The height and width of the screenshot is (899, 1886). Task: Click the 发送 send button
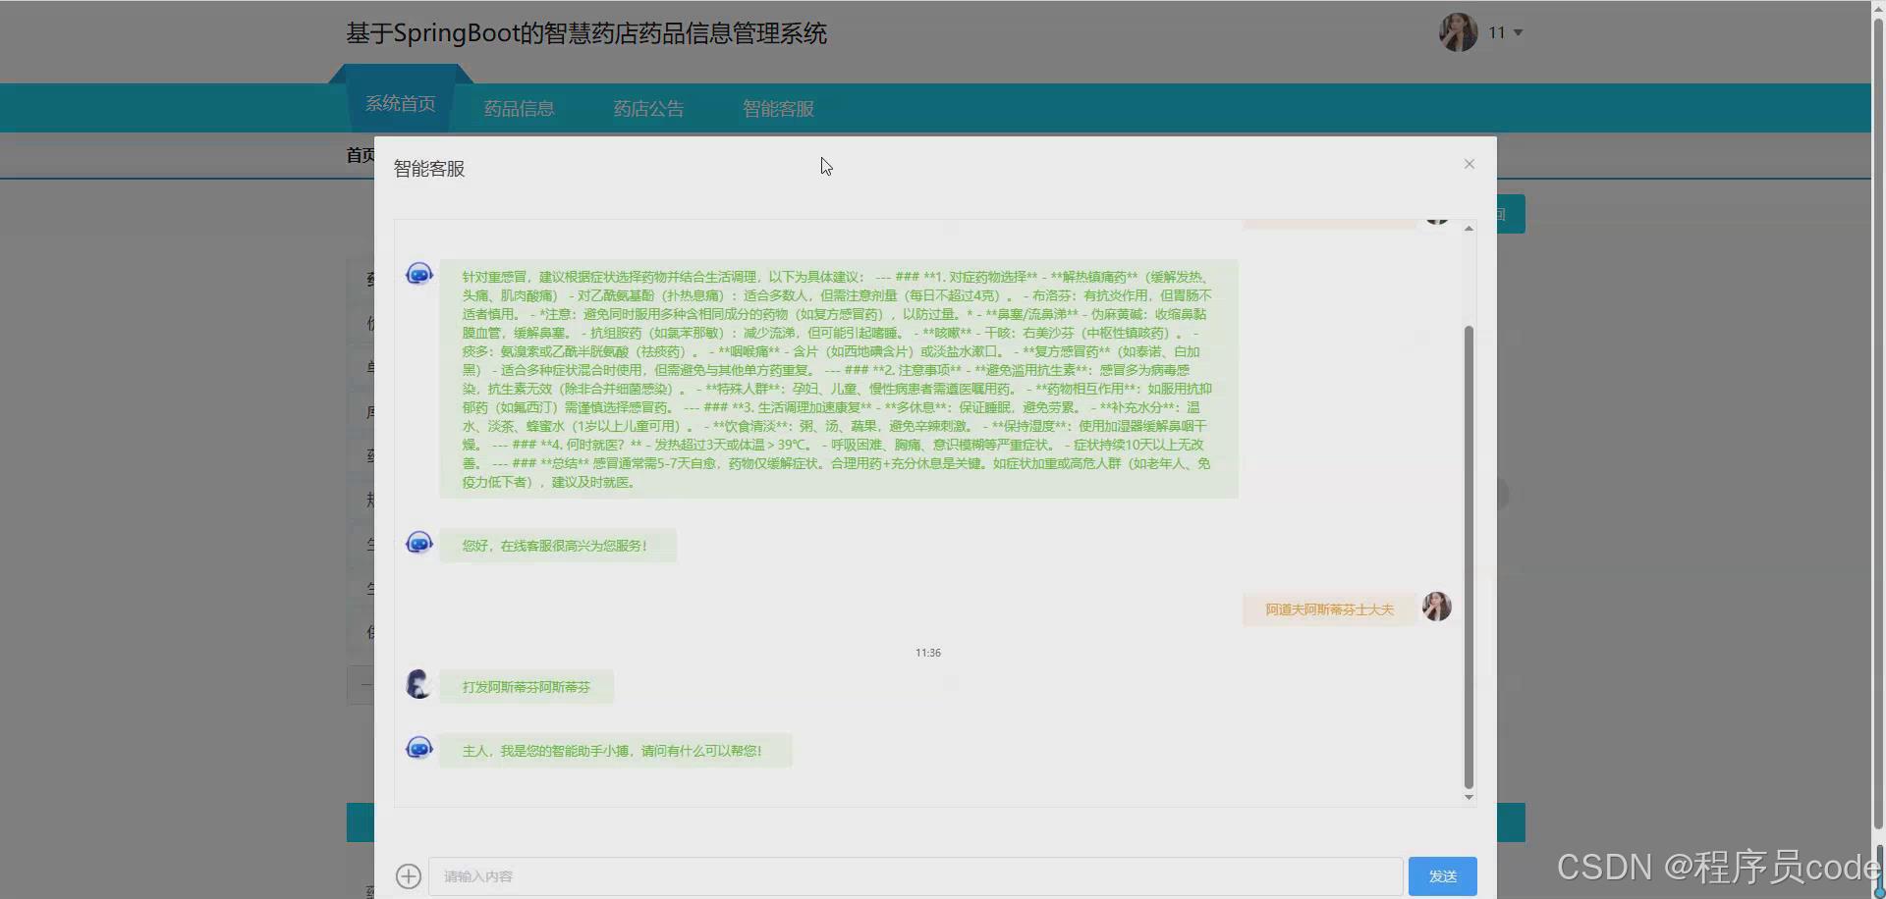(1443, 875)
